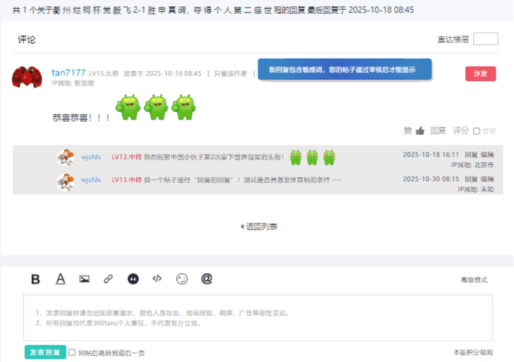Screen dimensions: 514x362
Task: Open the 本版积分规则 link
Action: click(473, 353)
